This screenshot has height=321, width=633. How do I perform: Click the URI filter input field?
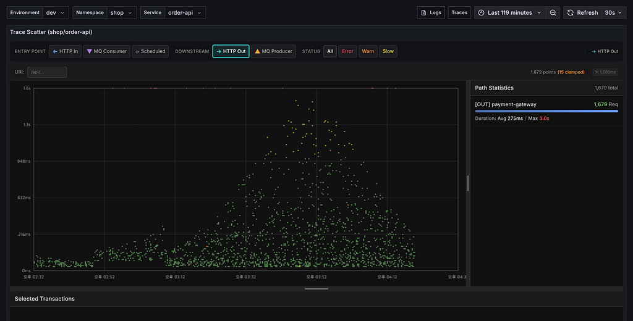(47, 72)
